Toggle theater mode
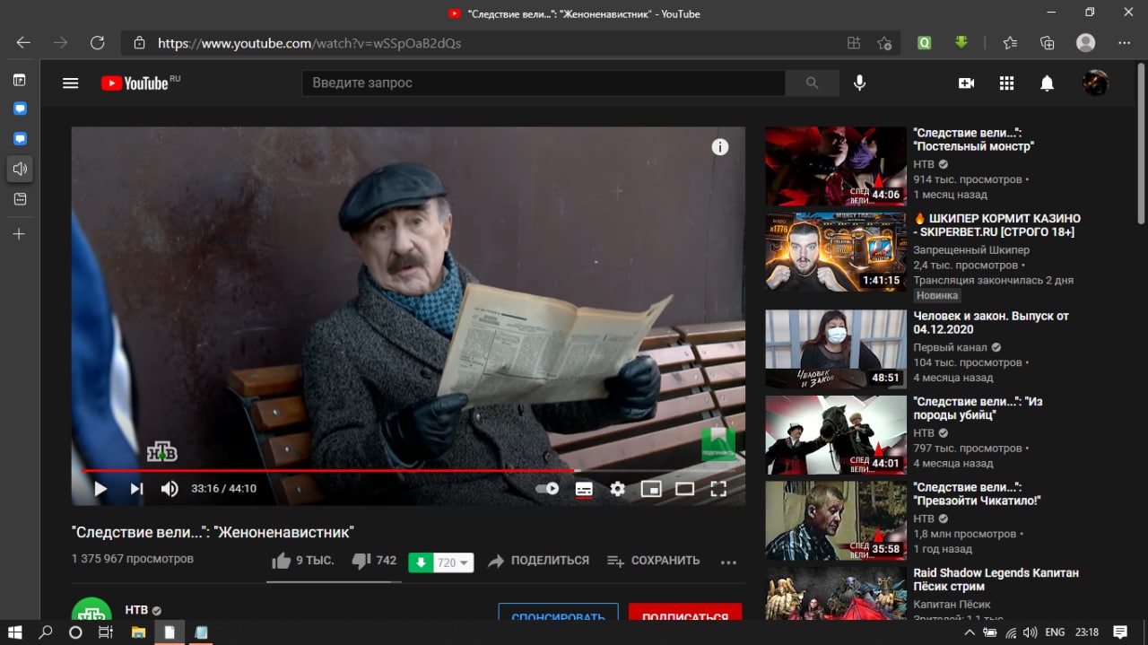 pyautogui.click(x=684, y=489)
